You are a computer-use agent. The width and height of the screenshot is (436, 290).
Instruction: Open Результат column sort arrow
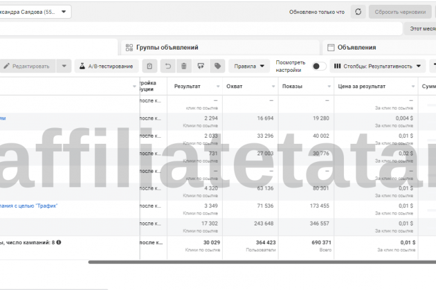pos(218,86)
